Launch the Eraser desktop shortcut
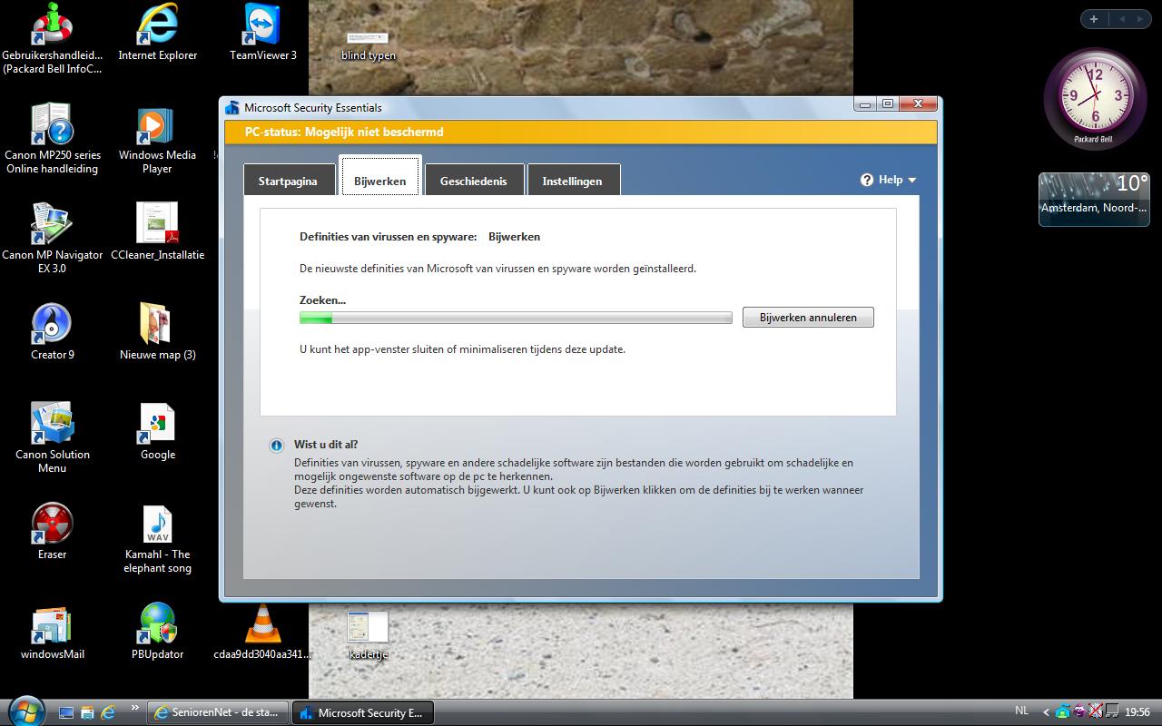The height and width of the screenshot is (726, 1162). (52, 531)
